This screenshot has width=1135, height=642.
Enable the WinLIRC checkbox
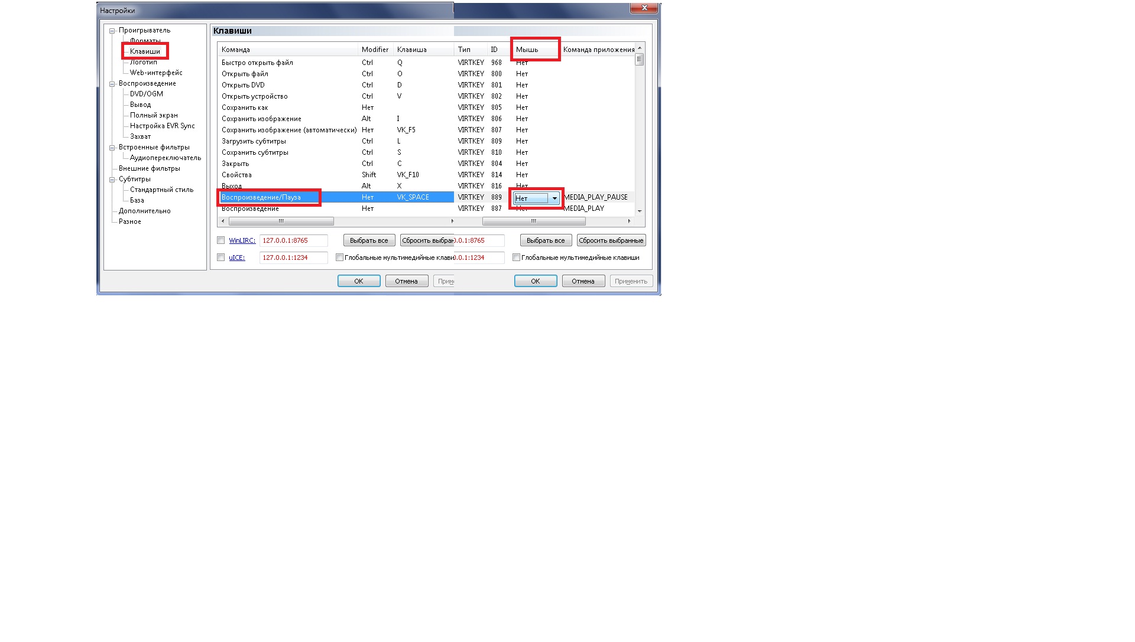coord(221,240)
